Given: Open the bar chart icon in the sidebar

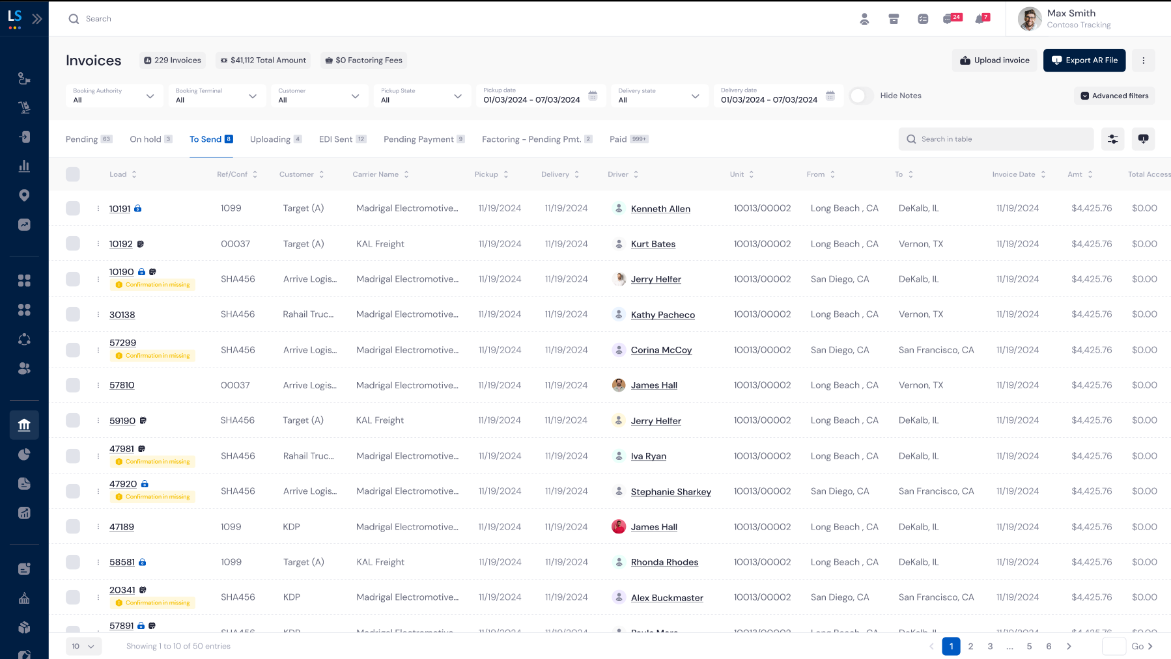Looking at the screenshot, I should tap(24, 166).
